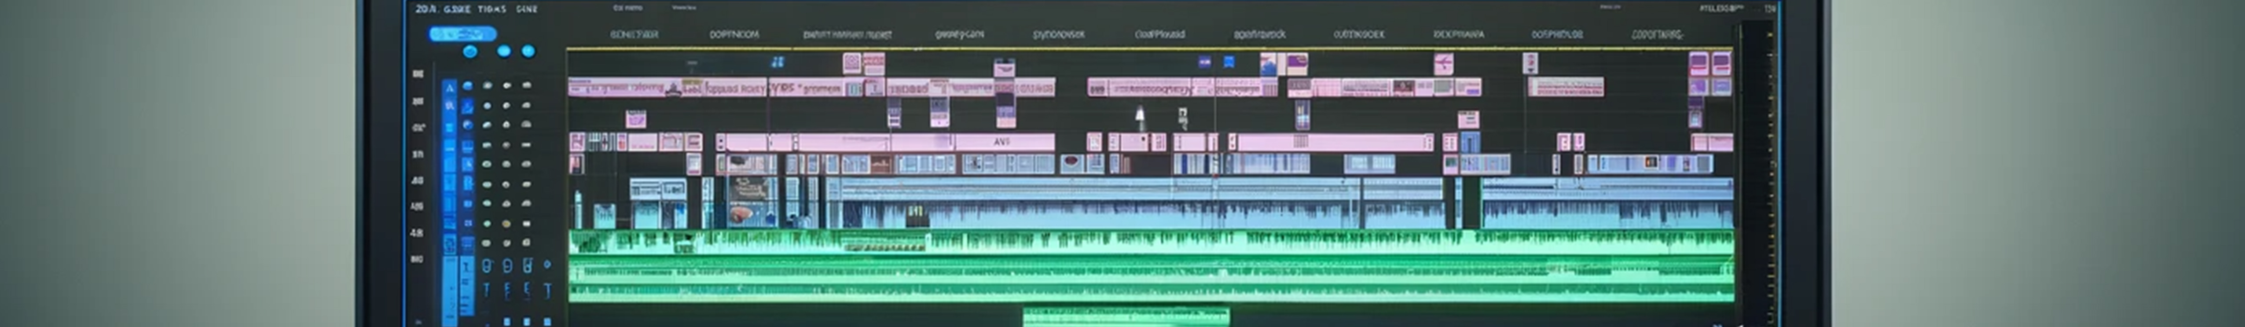The image size is (2245, 327).
Task: Click the rightmost item in the top-left menu bar
Action: [526, 9]
